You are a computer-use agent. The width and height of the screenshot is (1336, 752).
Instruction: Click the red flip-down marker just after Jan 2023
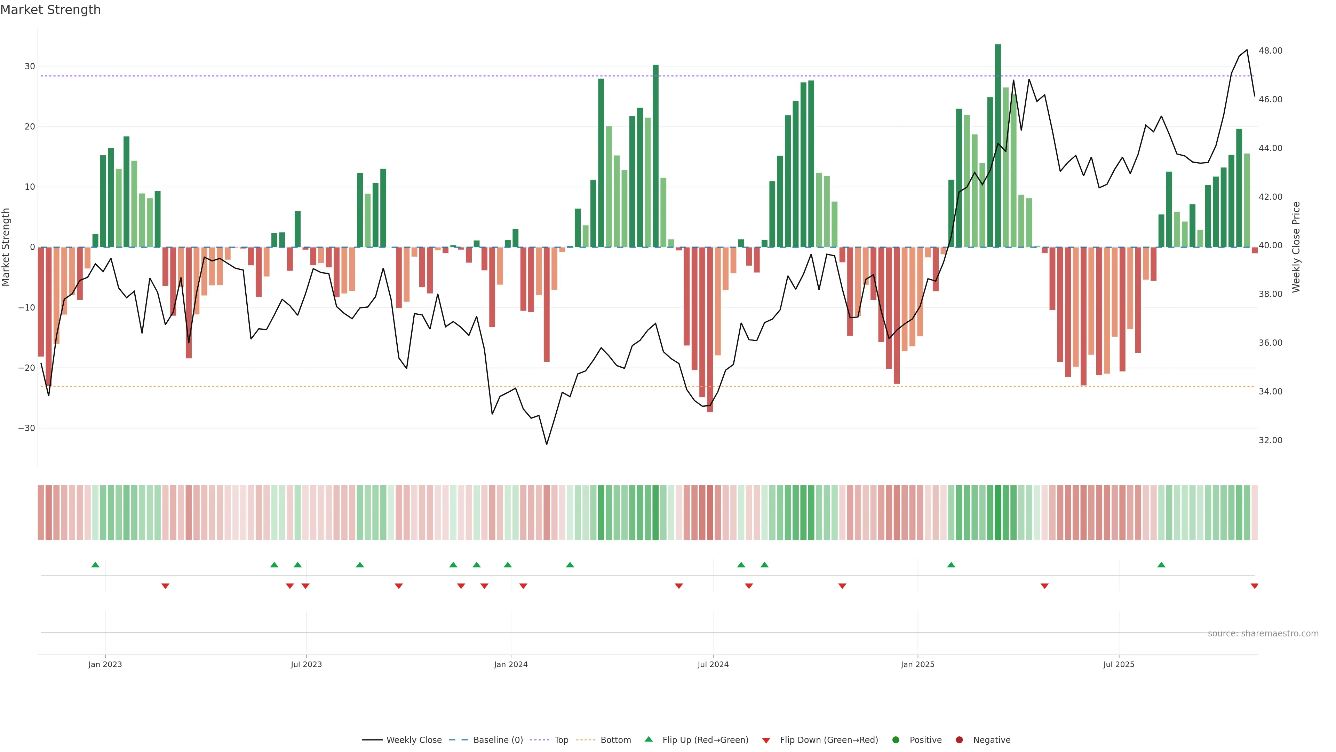(x=166, y=586)
